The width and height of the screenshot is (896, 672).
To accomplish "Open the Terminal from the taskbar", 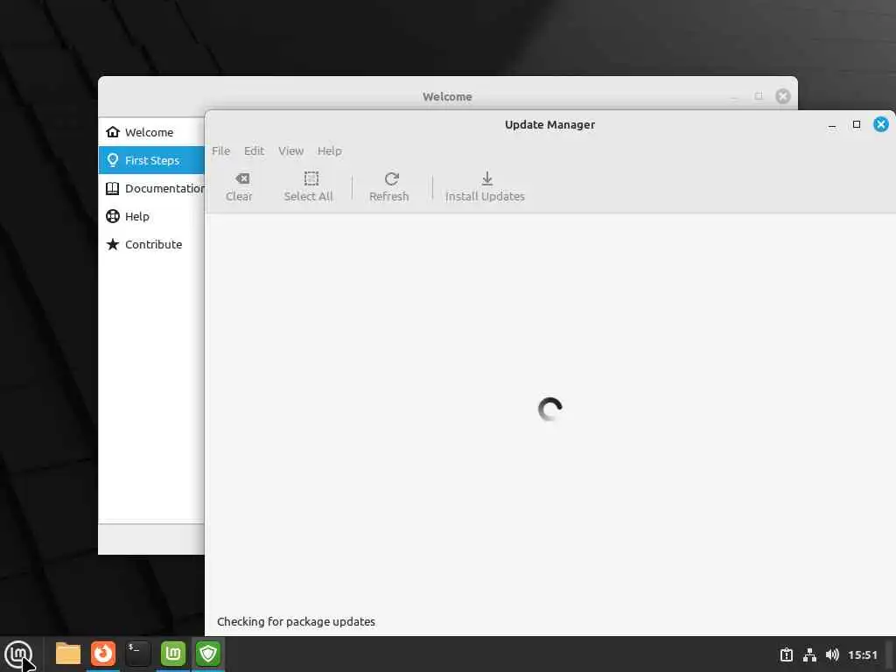I will pyautogui.click(x=137, y=654).
